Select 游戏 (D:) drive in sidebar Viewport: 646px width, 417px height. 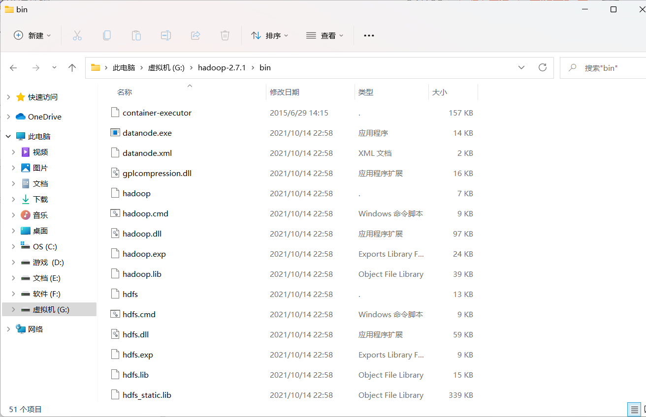[x=48, y=262]
